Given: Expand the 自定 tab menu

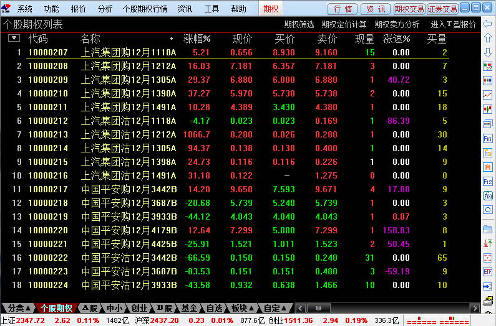Looking at the screenshot, I should (275, 308).
